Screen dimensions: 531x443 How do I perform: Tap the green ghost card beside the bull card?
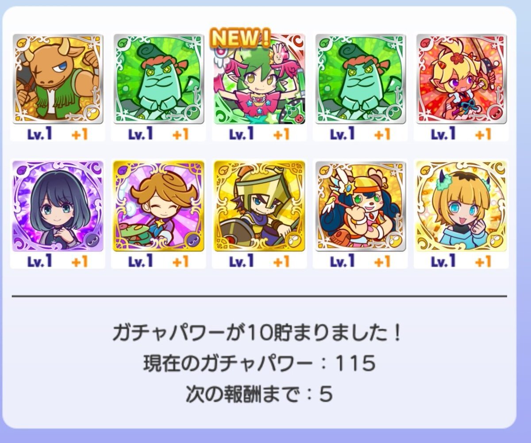(159, 79)
